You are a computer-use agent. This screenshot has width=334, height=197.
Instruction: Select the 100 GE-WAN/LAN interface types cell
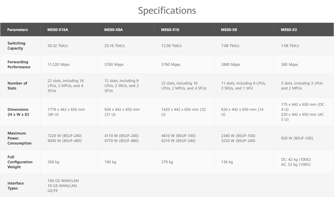(x=63, y=181)
